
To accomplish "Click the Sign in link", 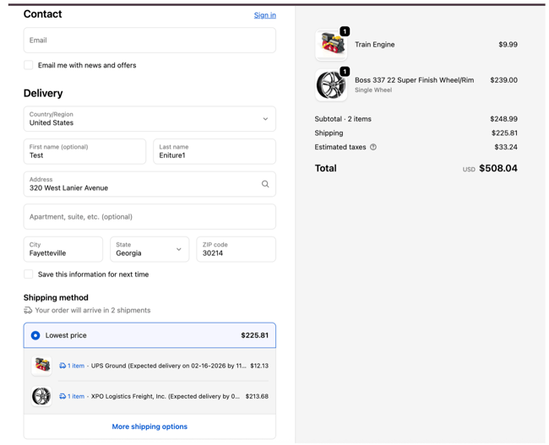I will point(264,15).
